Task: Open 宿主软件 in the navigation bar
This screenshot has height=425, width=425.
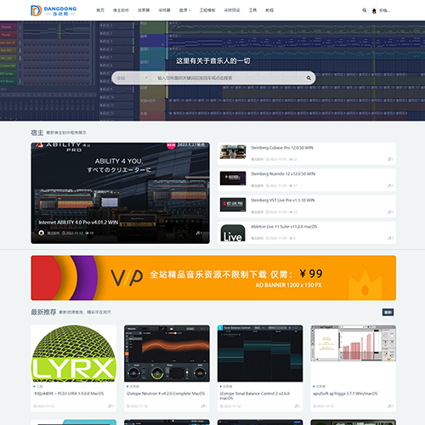Action: click(121, 10)
